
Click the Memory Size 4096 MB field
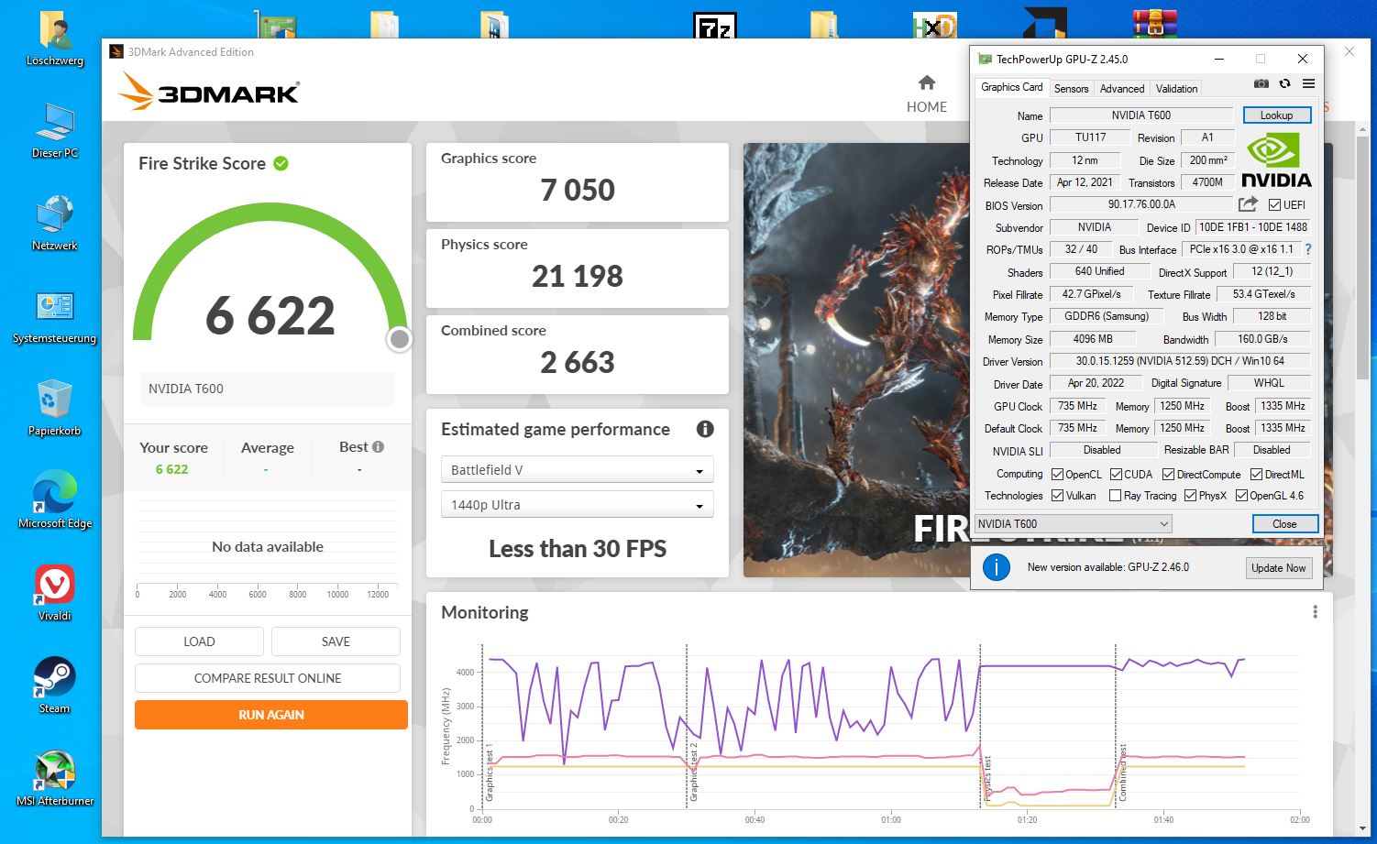point(1093,339)
